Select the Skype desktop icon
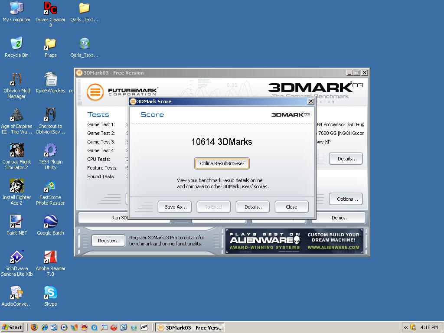The height and width of the screenshot is (333, 444). click(x=50, y=296)
